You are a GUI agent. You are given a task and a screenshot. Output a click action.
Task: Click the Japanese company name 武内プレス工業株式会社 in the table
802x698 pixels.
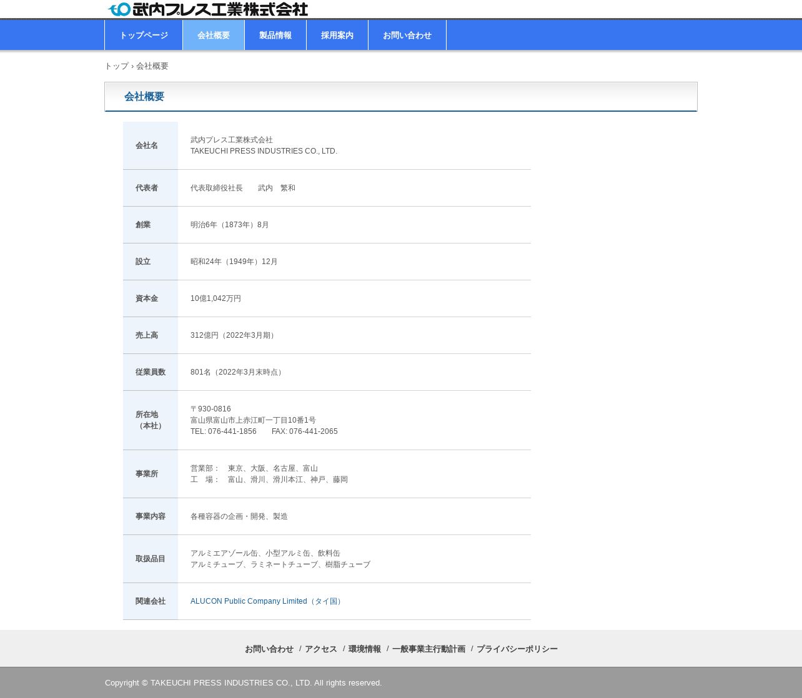click(232, 140)
